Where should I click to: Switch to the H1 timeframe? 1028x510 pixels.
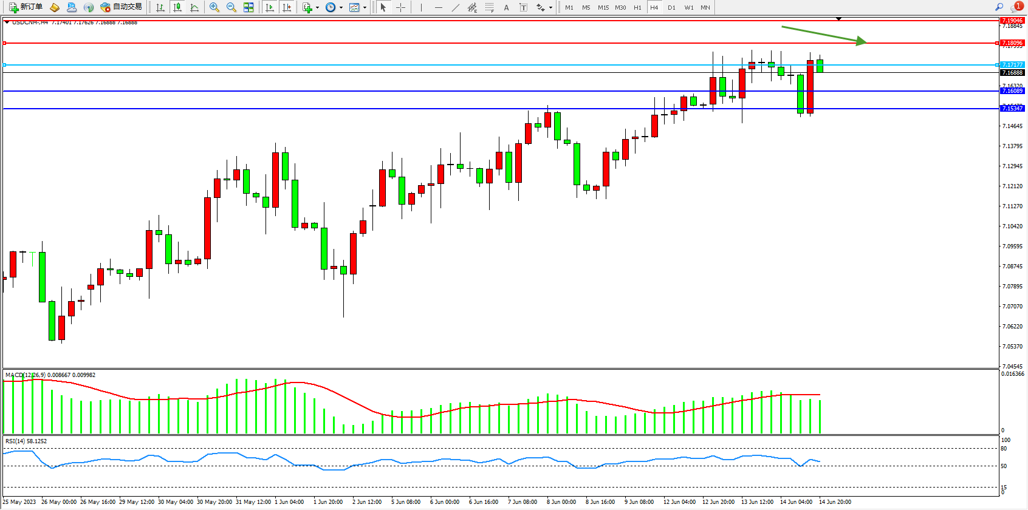tap(637, 7)
